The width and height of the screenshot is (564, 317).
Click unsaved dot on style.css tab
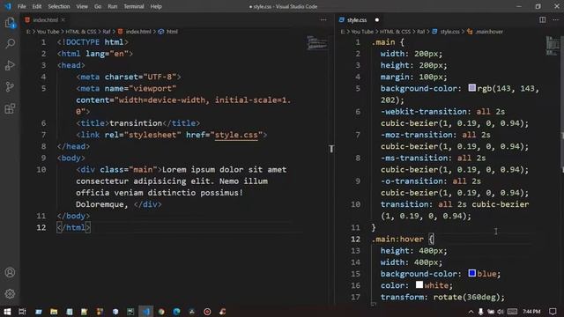coord(376,19)
